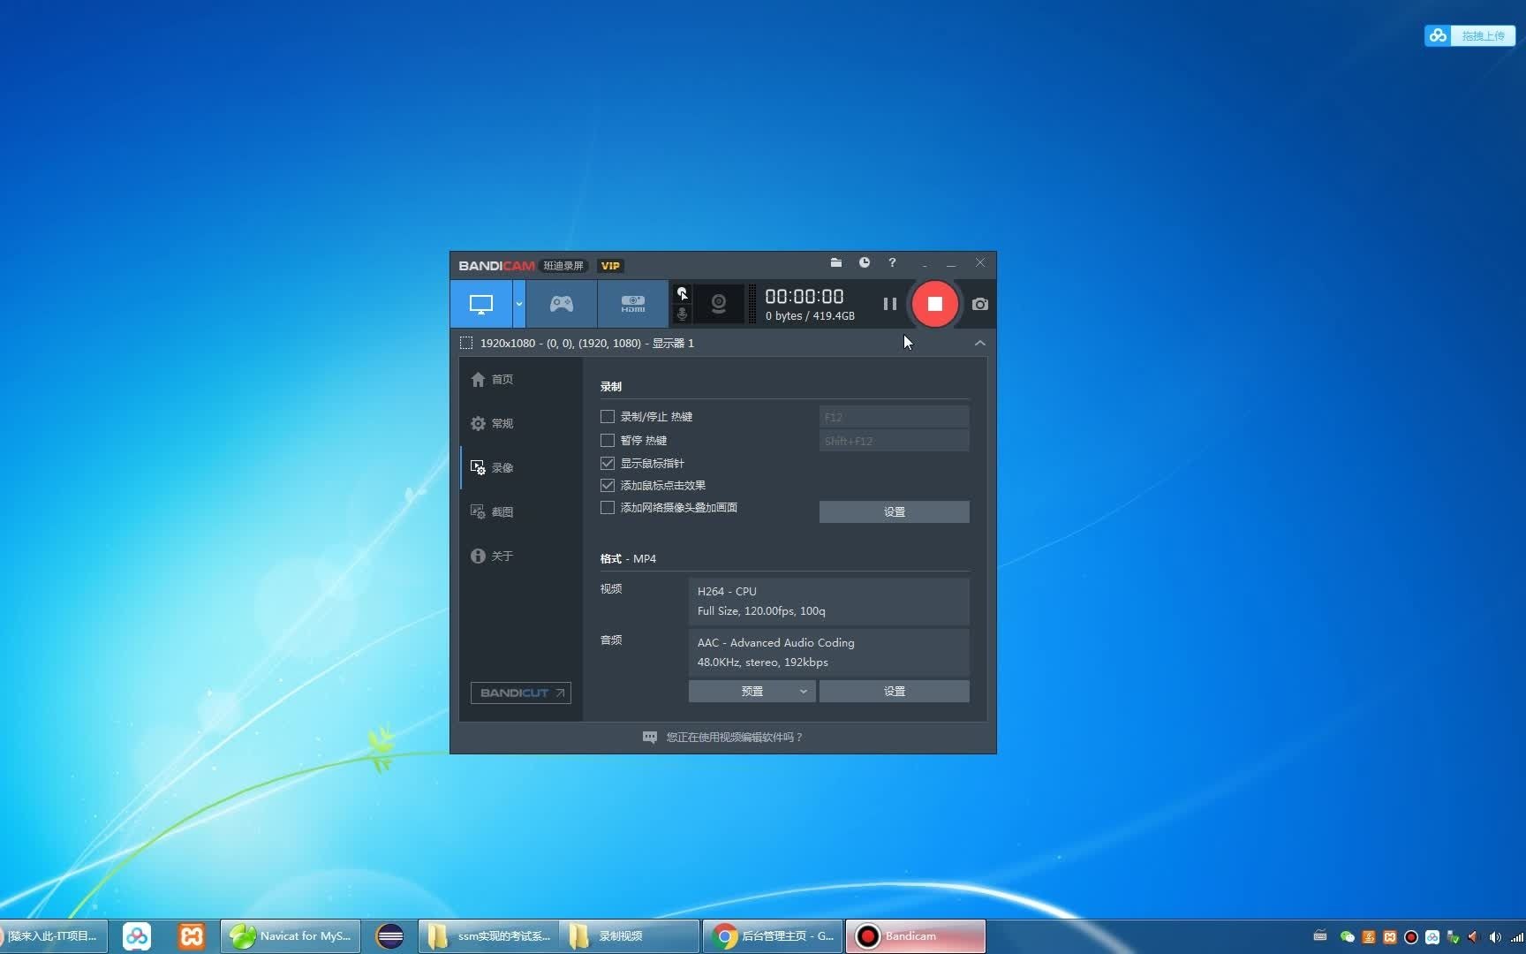Click the network signal tray icon
This screenshot has height=954, width=1526.
[1517, 937]
